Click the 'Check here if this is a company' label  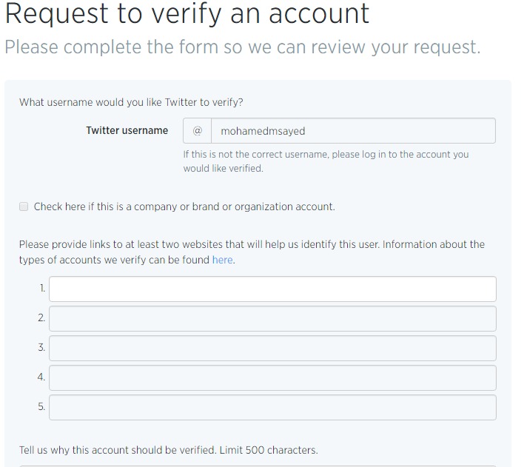point(184,206)
